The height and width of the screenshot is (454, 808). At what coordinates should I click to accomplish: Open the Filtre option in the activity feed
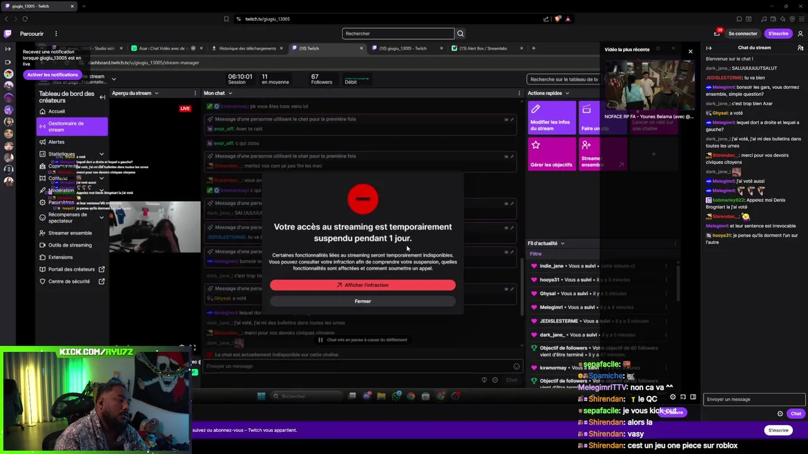click(x=535, y=254)
